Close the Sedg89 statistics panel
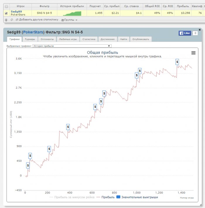 tap(199, 30)
